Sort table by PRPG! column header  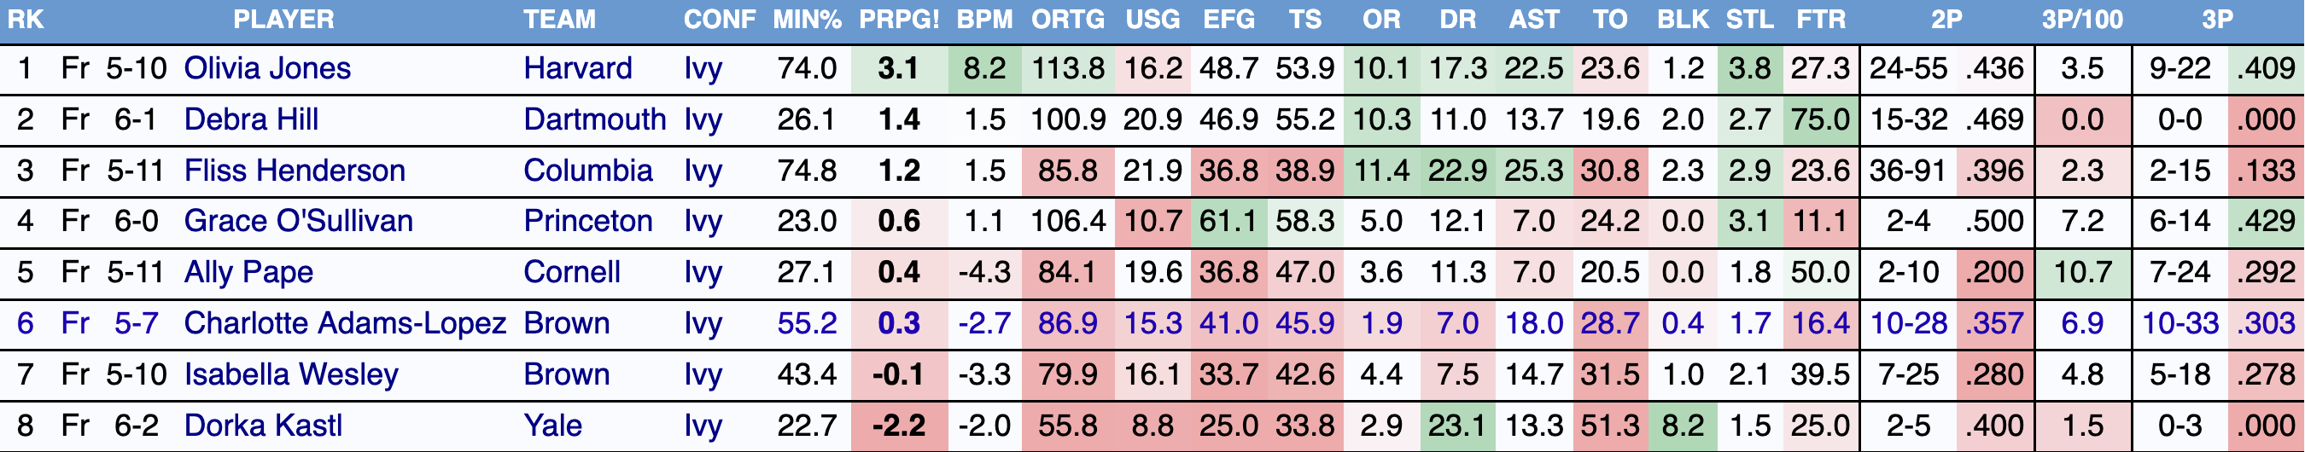click(x=898, y=20)
